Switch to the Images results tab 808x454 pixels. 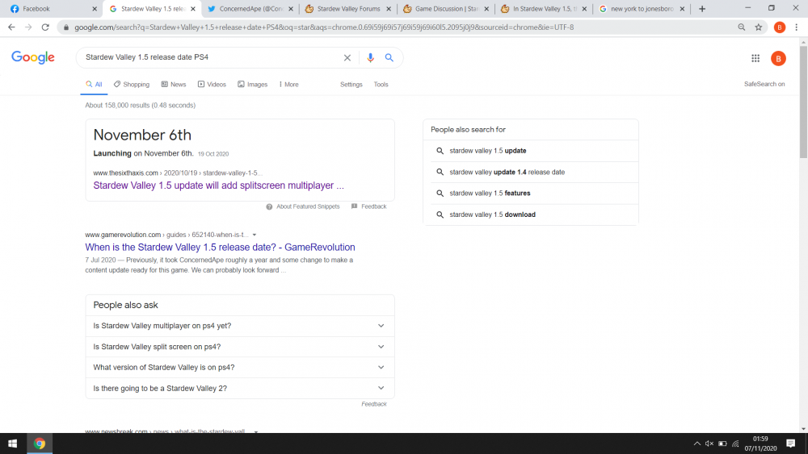(253, 85)
